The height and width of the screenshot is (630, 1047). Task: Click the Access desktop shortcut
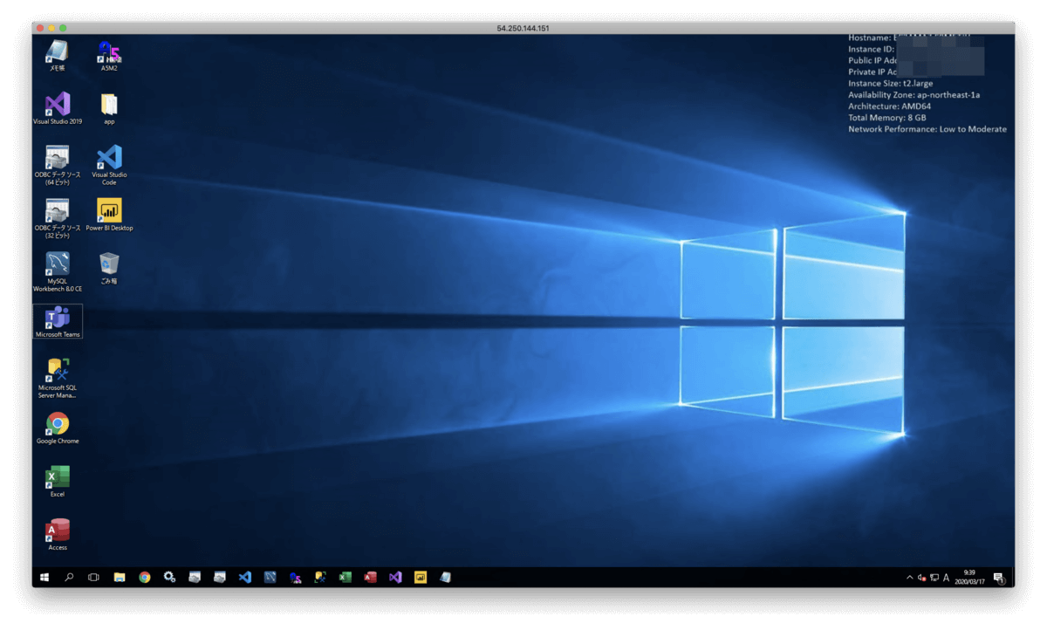tap(58, 531)
